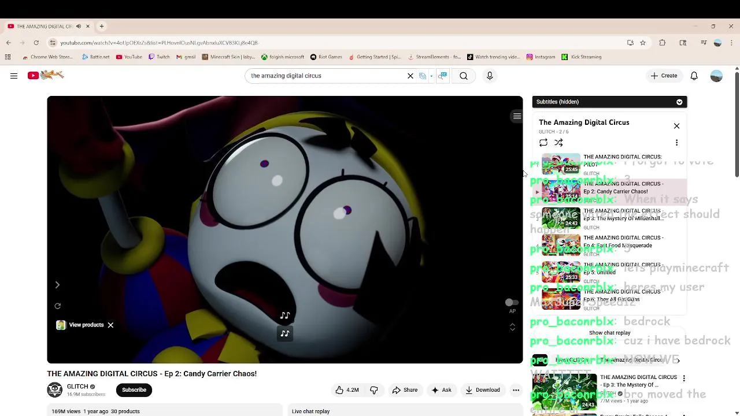Image resolution: width=740 pixels, height=416 pixels.
Task: Click Show chat replay
Action: pos(609,333)
